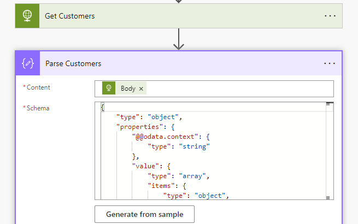Click empty area of Content field

point(240,89)
